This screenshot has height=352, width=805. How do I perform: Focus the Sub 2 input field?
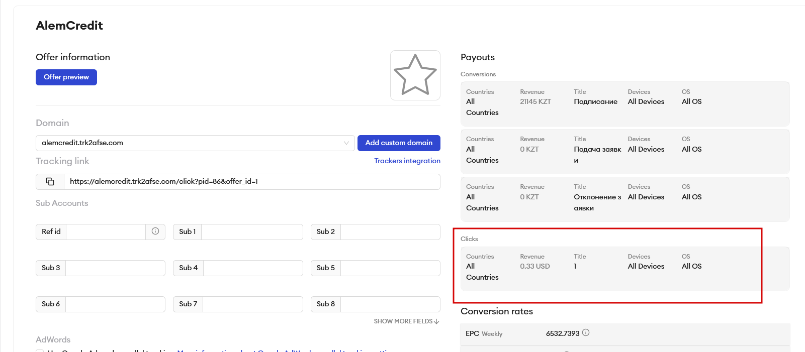390,232
